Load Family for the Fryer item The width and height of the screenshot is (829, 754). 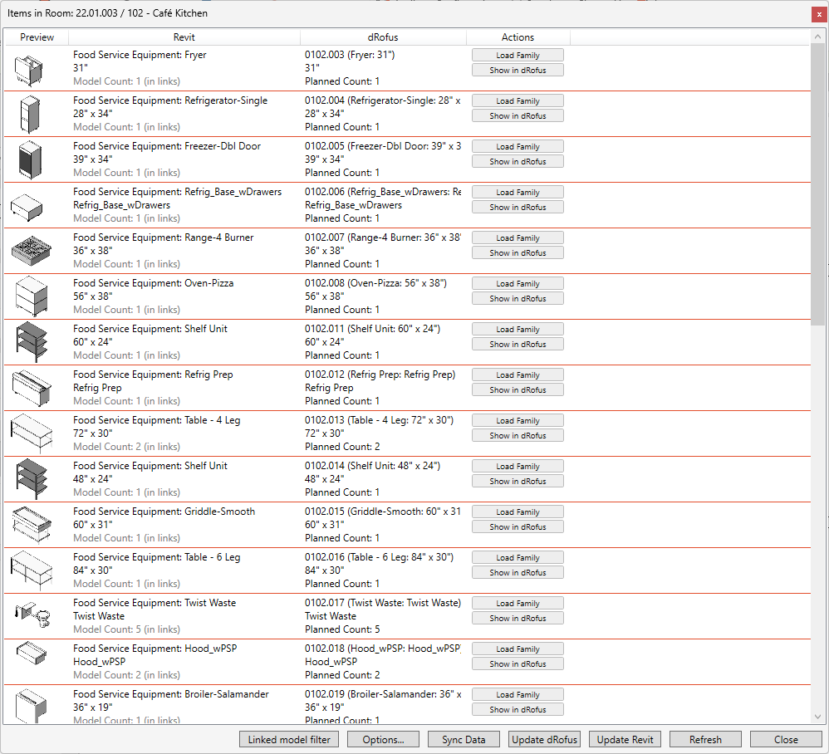pyautogui.click(x=518, y=56)
